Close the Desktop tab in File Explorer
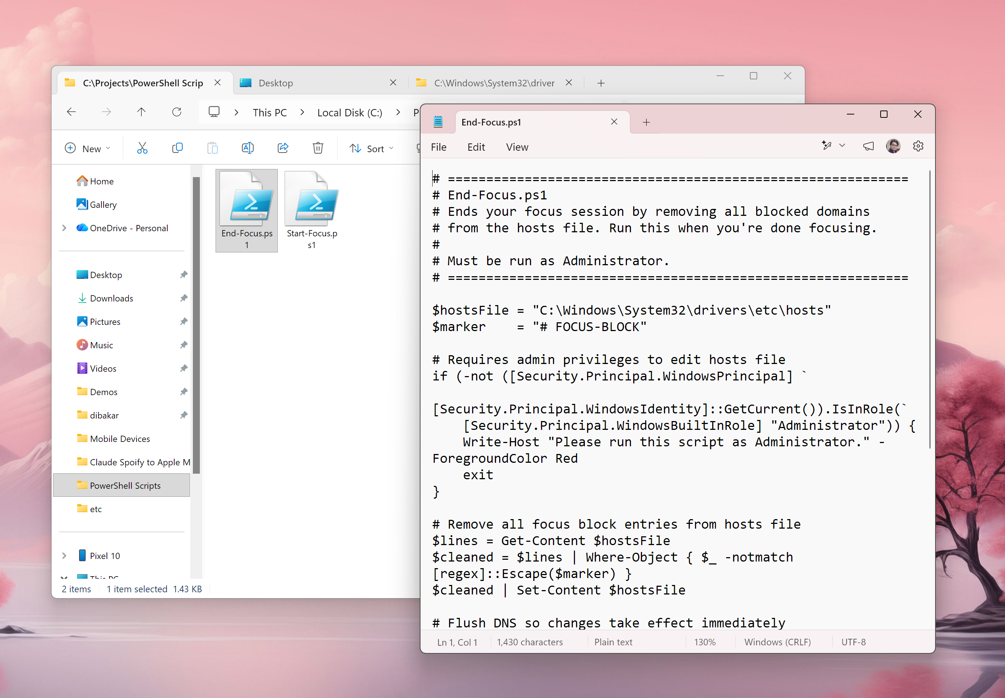This screenshot has width=1005, height=698. pos(393,83)
